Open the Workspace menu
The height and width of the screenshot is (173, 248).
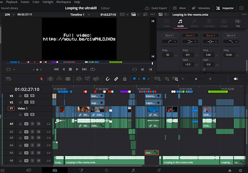63,2
